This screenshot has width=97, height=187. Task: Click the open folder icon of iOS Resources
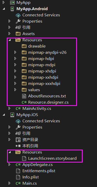pyautogui.click(x=18, y=152)
